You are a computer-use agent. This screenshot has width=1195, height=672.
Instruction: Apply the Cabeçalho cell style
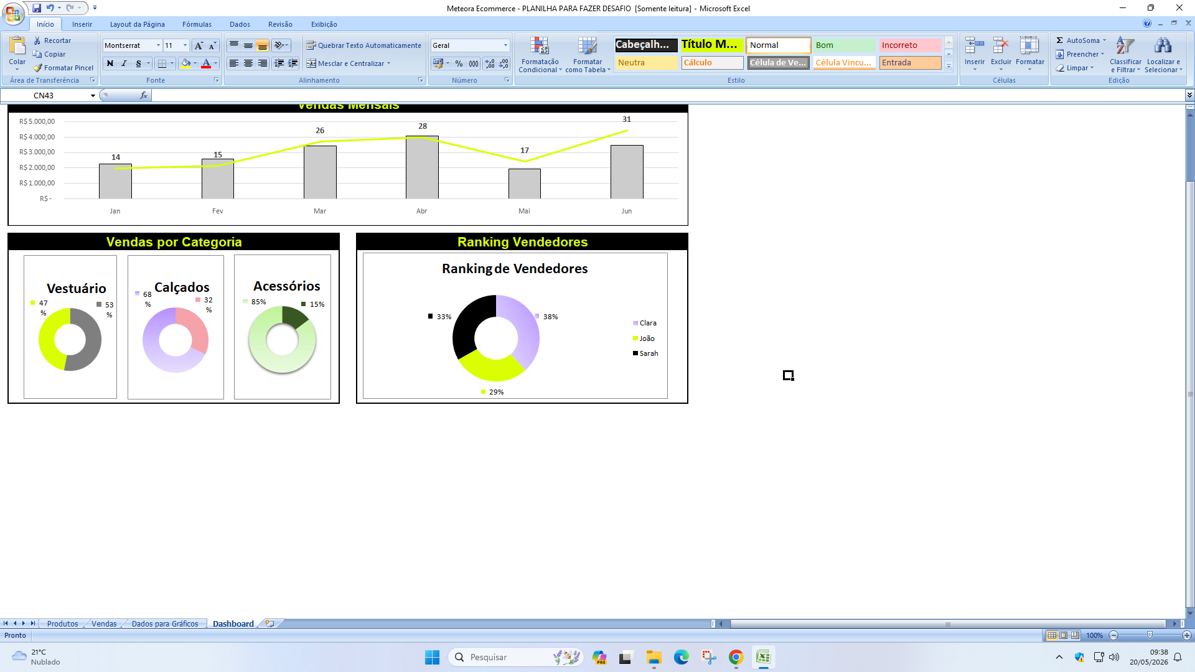[646, 45]
